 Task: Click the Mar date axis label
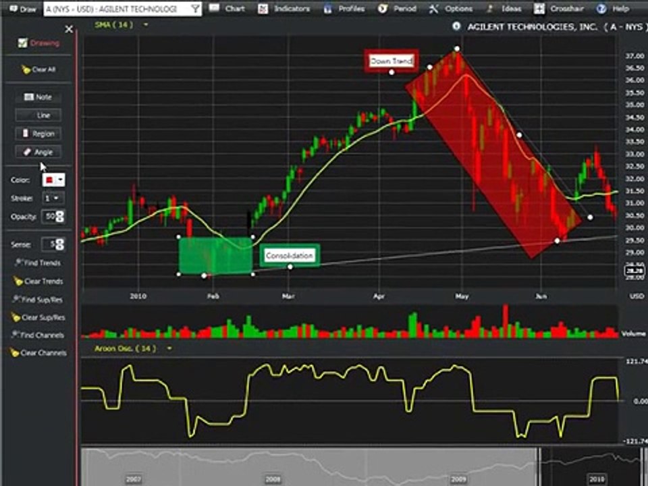(288, 296)
